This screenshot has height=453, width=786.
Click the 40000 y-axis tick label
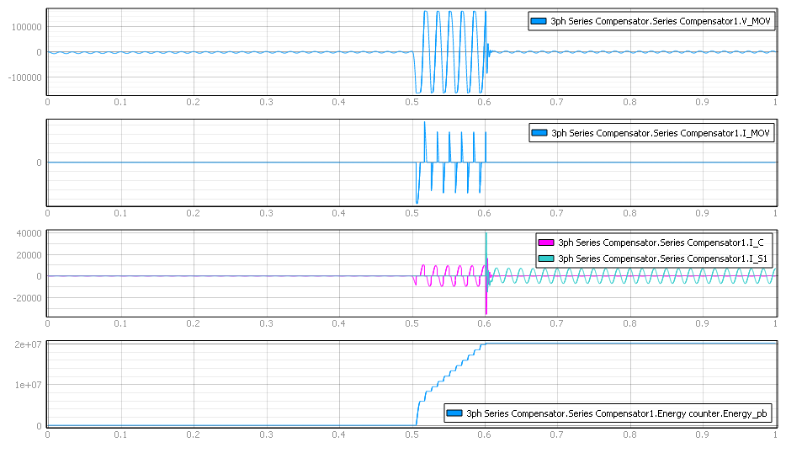click(x=26, y=234)
